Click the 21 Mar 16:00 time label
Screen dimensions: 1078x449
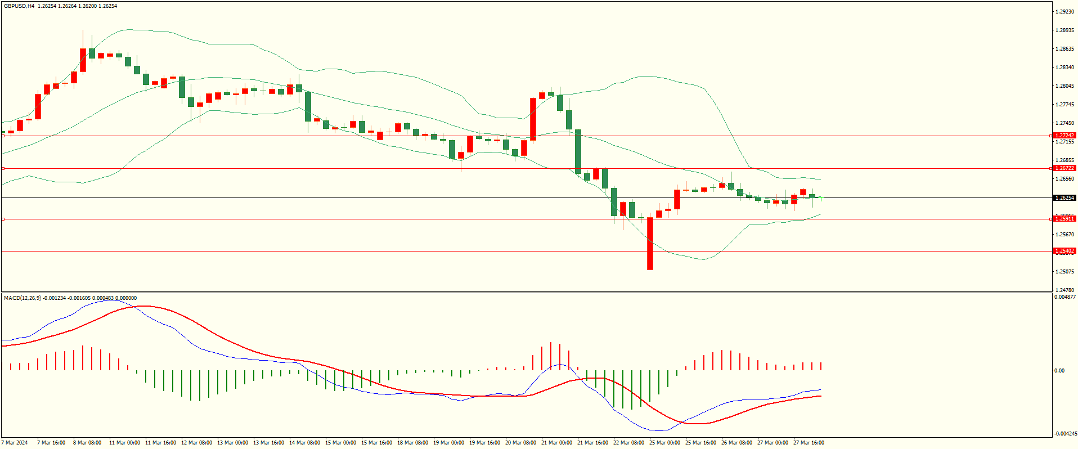[592, 443]
